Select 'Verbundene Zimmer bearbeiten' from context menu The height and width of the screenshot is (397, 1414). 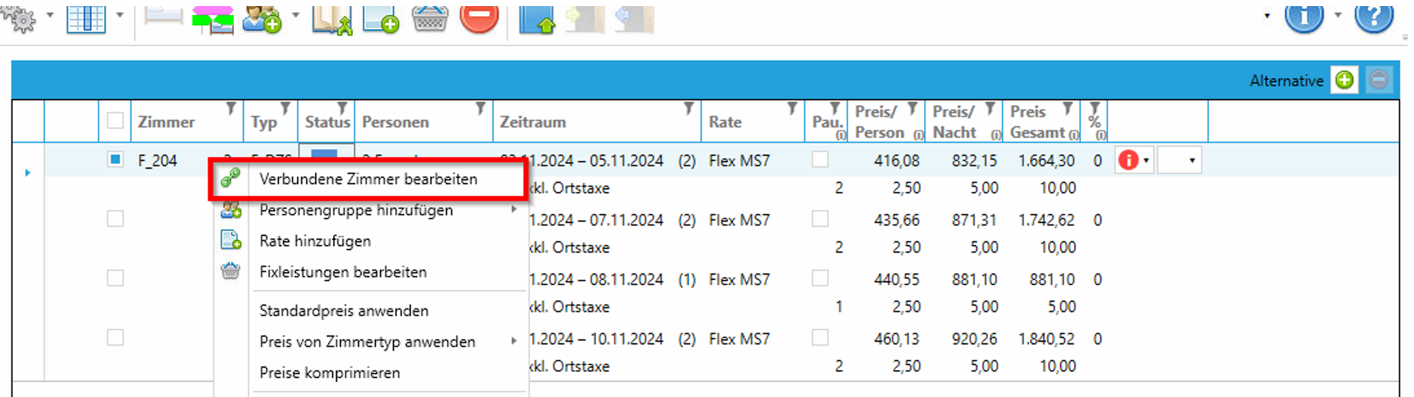tap(368, 179)
